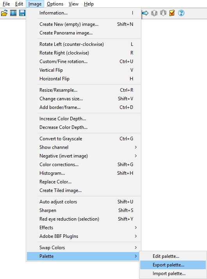This screenshot has width=207, height=279.
Task: Click the Save floppy disk icon
Action: click(x=22, y=13)
